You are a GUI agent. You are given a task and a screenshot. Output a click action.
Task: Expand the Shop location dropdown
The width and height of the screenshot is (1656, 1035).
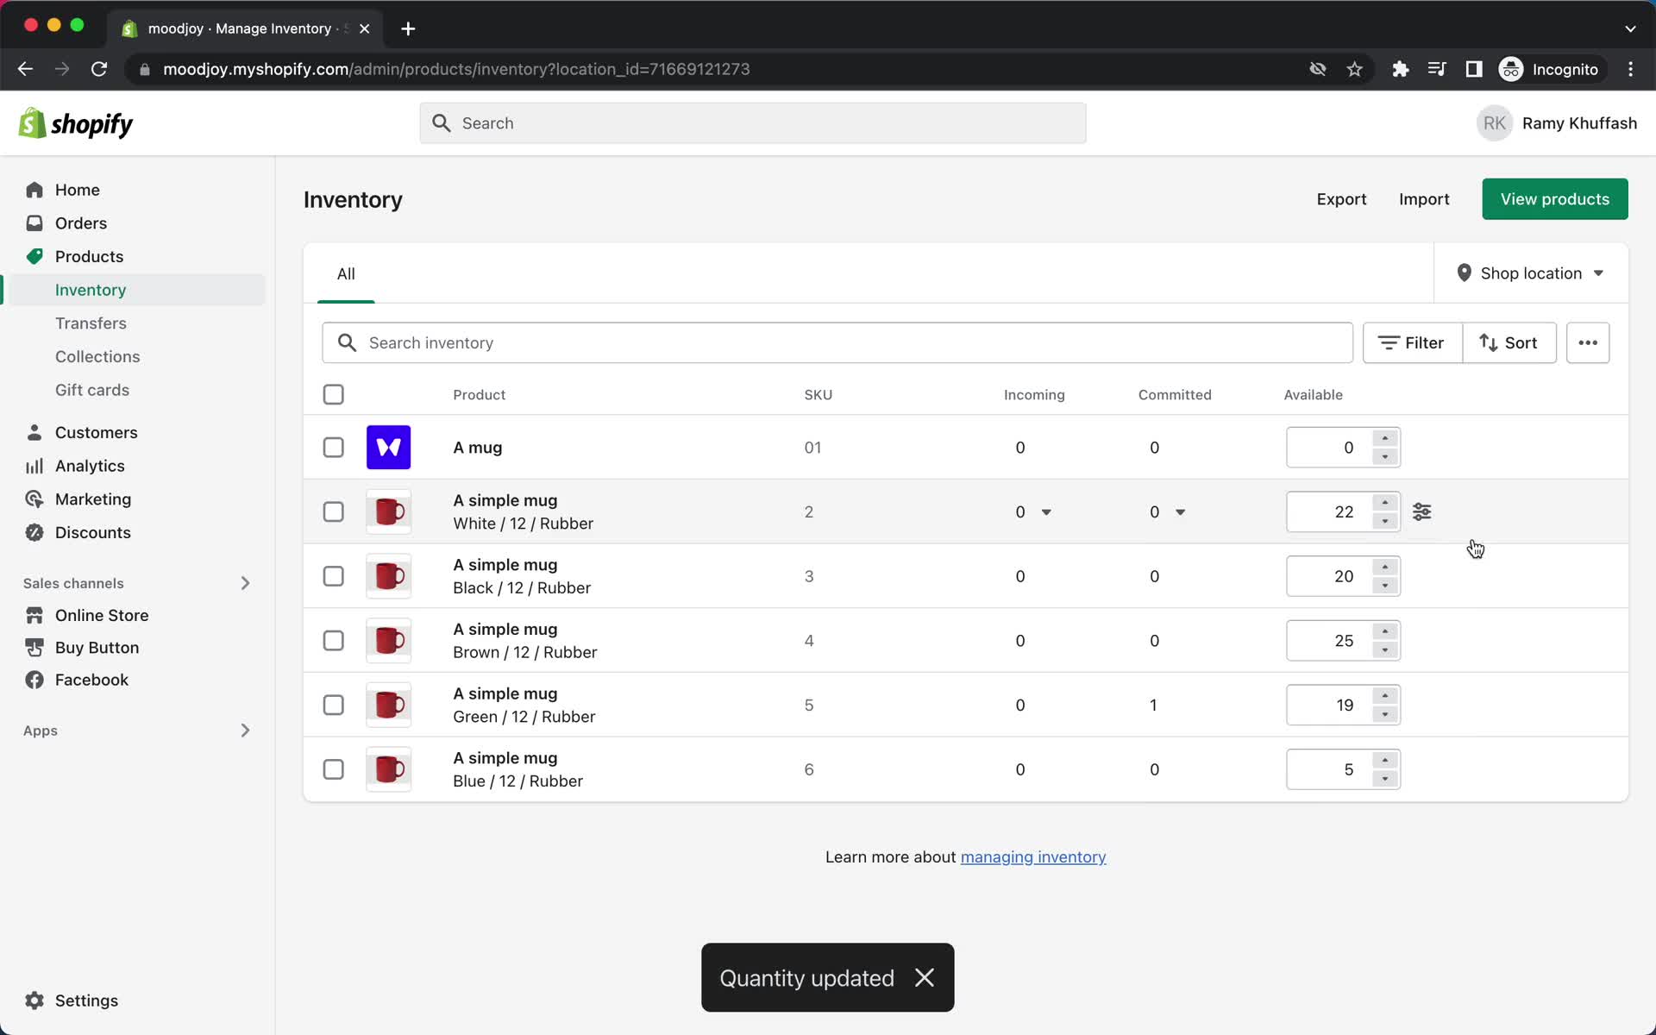click(x=1531, y=273)
